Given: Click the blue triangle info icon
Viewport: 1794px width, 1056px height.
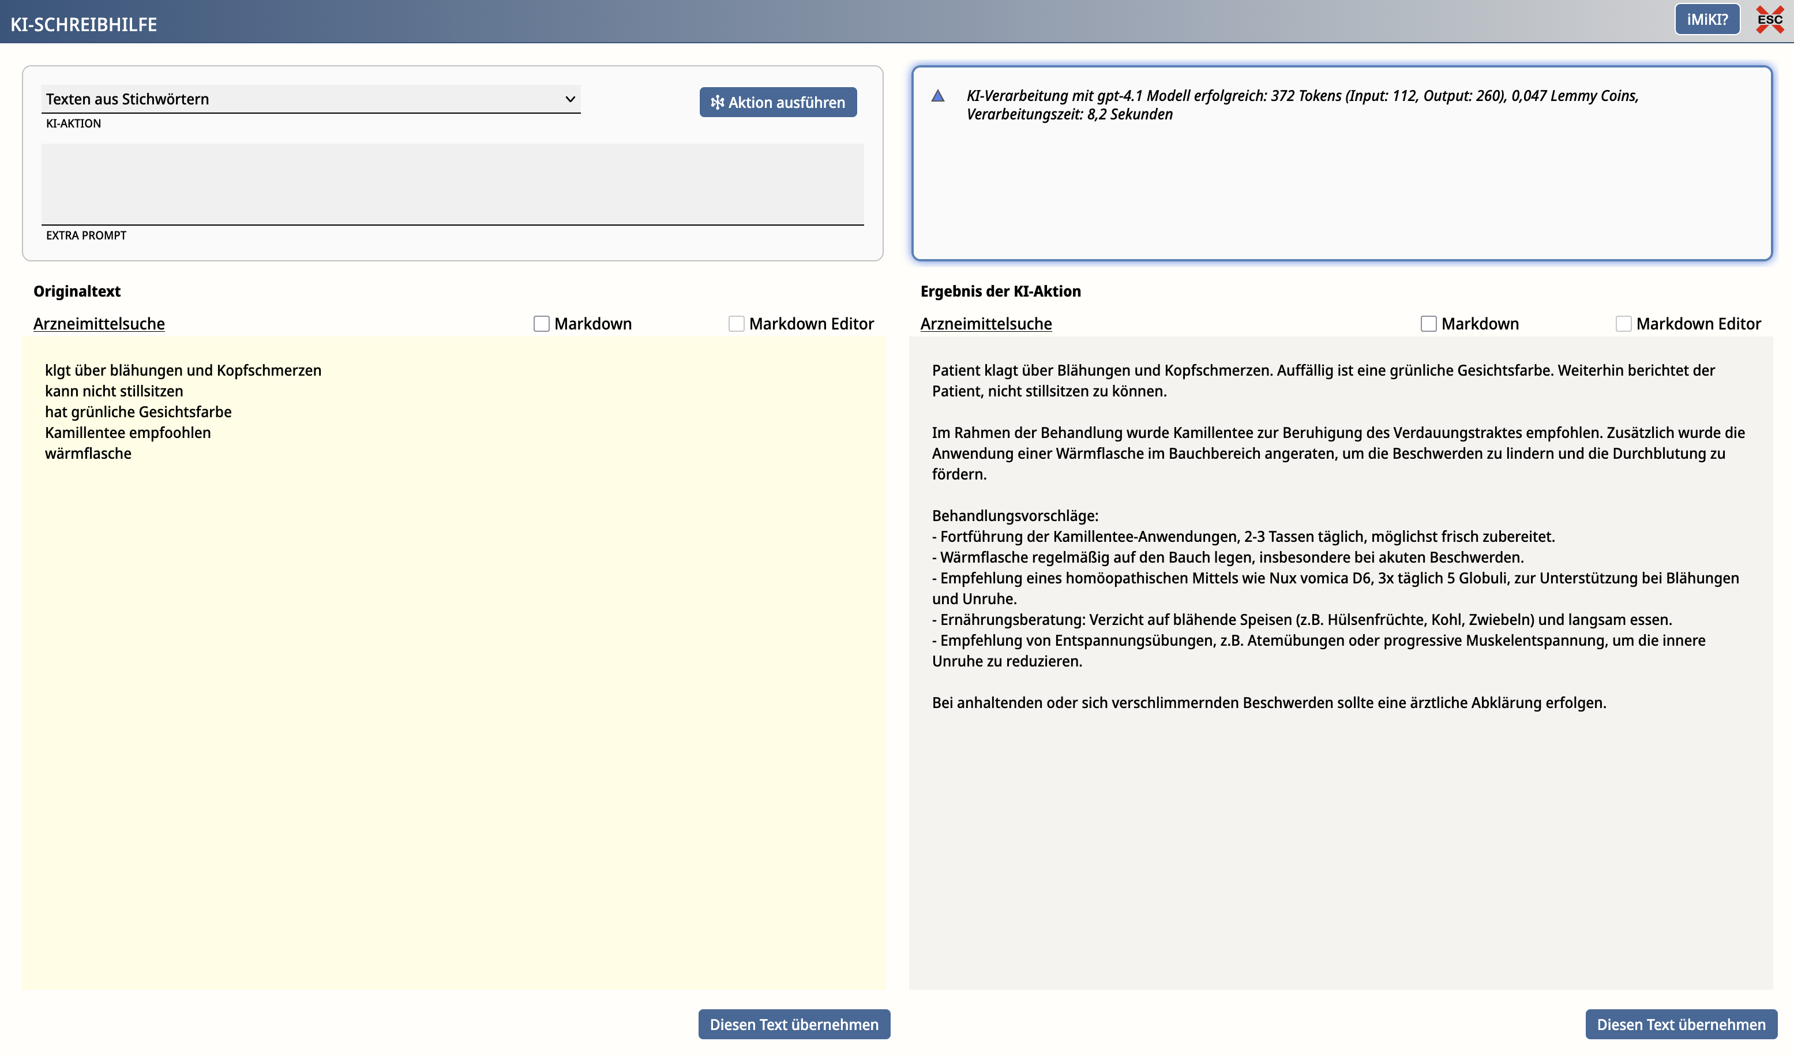Looking at the screenshot, I should tap(937, 96).
